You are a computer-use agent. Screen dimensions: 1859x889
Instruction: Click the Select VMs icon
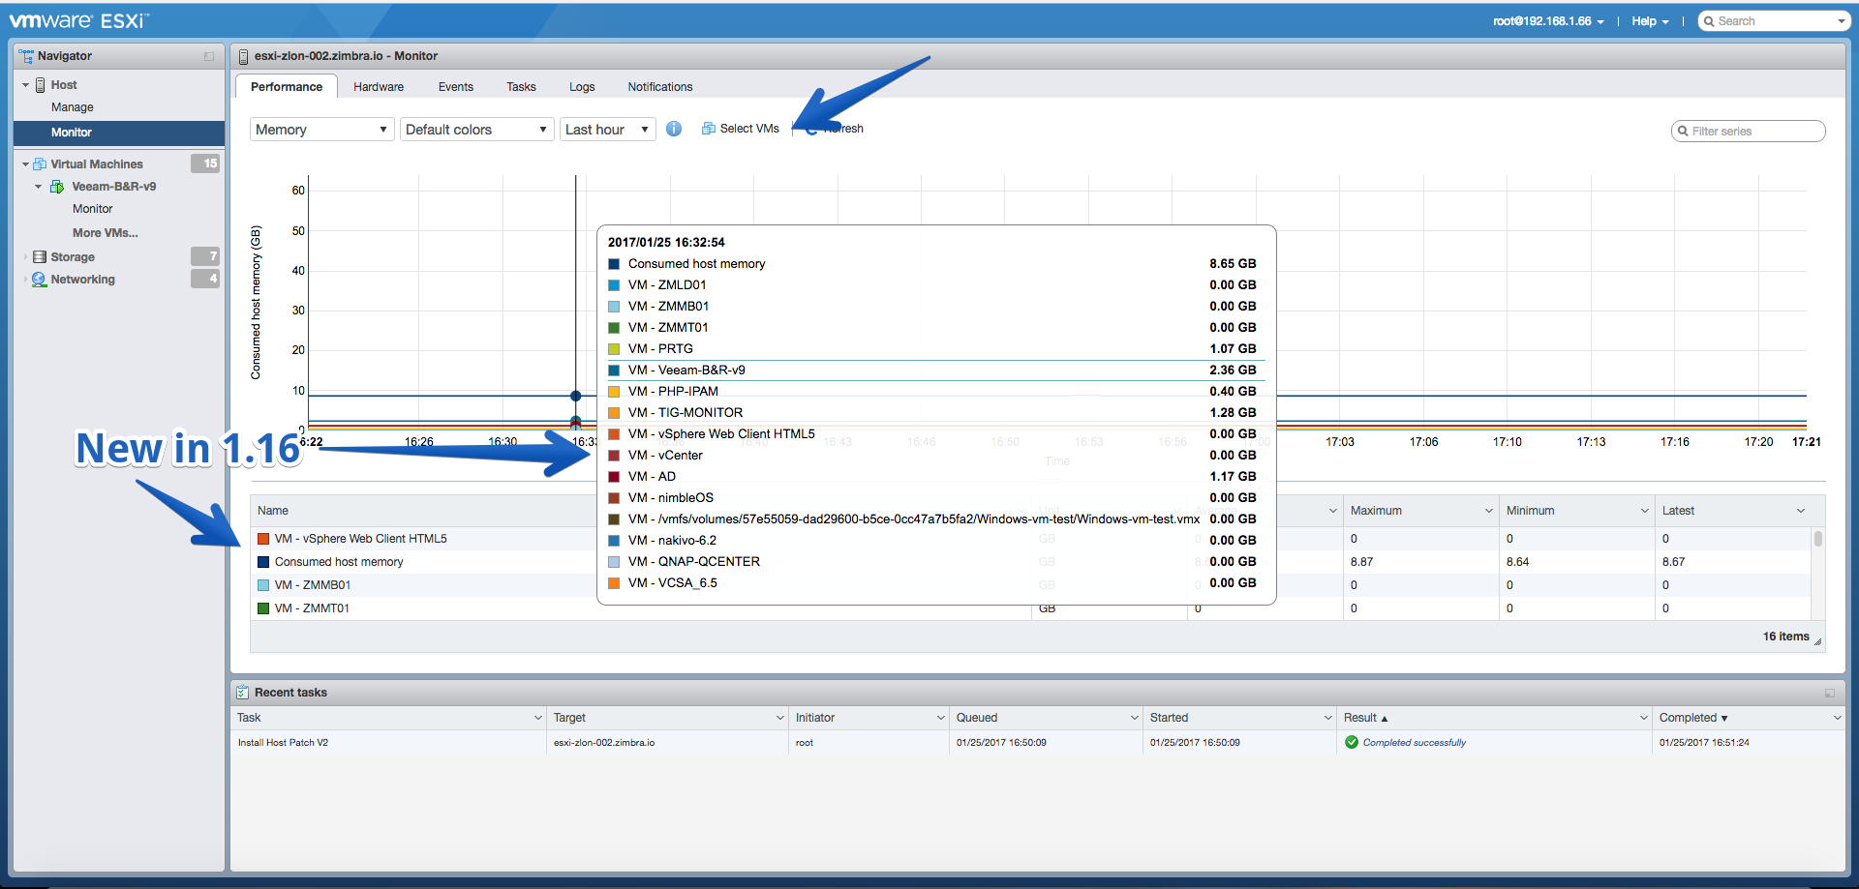pyautogui.click(x=709, y=129)
